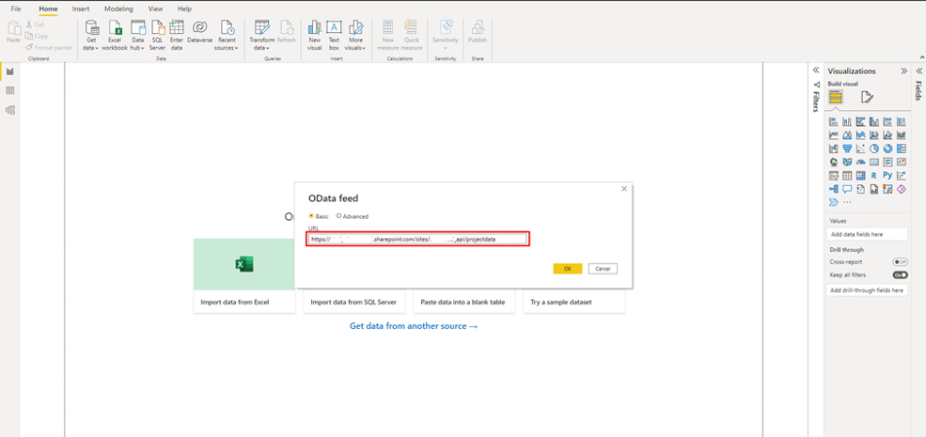926x437 pixels.
Task: Switch to Data view in left sidebar
Action: pos(10,91)
